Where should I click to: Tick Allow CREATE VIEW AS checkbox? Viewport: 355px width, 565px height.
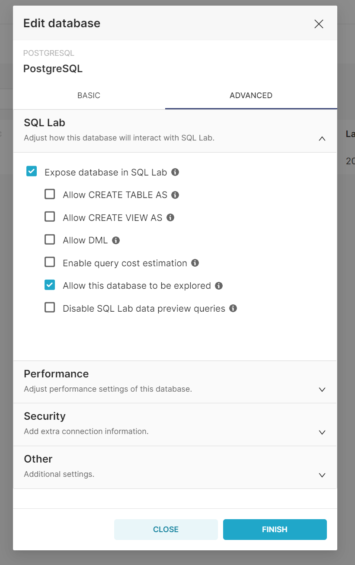coord(50,217)
